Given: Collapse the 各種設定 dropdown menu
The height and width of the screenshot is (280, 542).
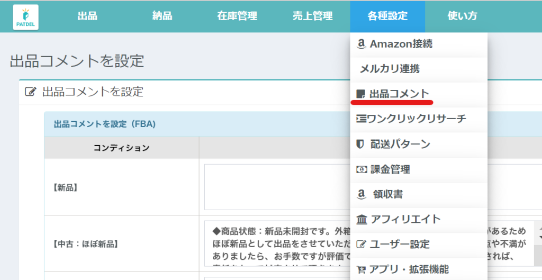Looking at the screenshot, I should tap(387, 16).
